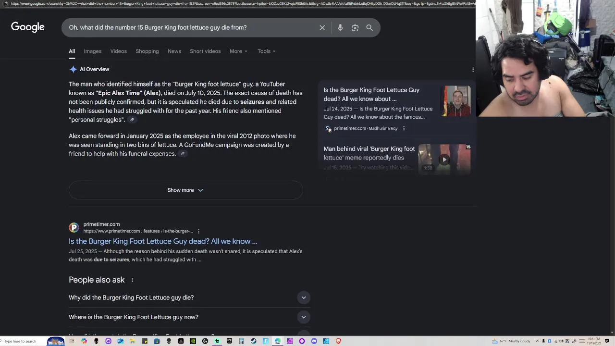
Task: Click the magnifying glass search button
Action: (x=369, y=28)
